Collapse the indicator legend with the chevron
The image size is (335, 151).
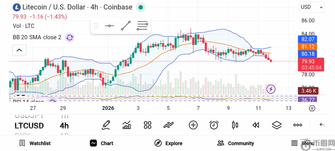tap(19, 50)
